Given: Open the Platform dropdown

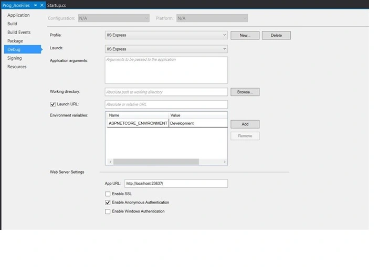Looking at the screenshot, I should tap(212, 18).
